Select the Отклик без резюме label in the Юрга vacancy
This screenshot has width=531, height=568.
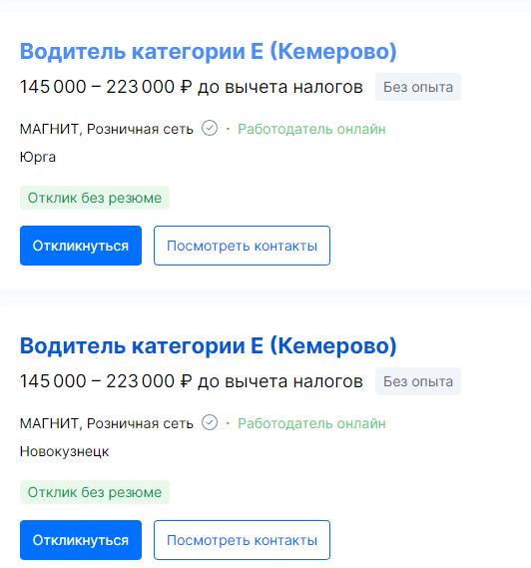pos(95,198)
